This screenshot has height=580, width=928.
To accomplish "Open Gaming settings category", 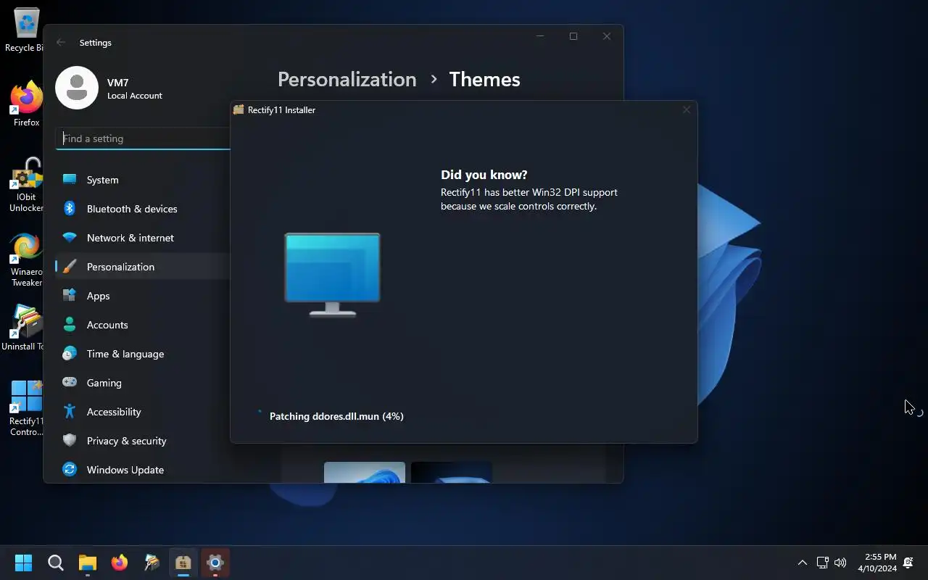I will pyautogui.click(x=143, y=383).
